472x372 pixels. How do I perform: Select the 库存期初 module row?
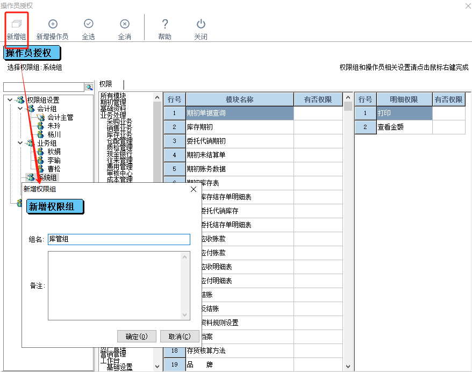240,127
